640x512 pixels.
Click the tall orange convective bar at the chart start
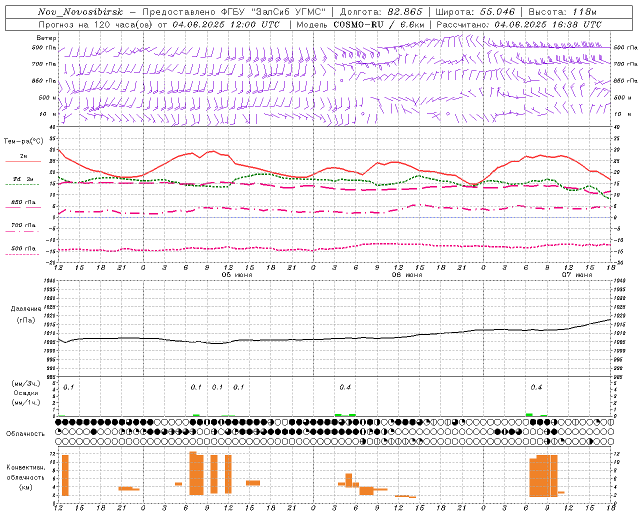(65, 475)
